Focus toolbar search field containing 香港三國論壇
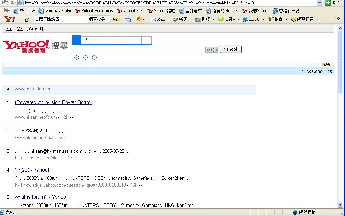Screen dimensions: 345x216 coord(61,19)
